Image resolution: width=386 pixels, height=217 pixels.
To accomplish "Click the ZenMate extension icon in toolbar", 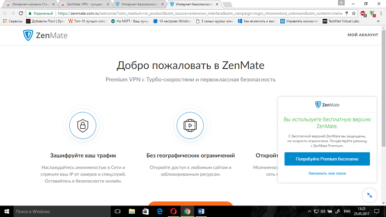I will pyautogui.click(x=371, y=14).
